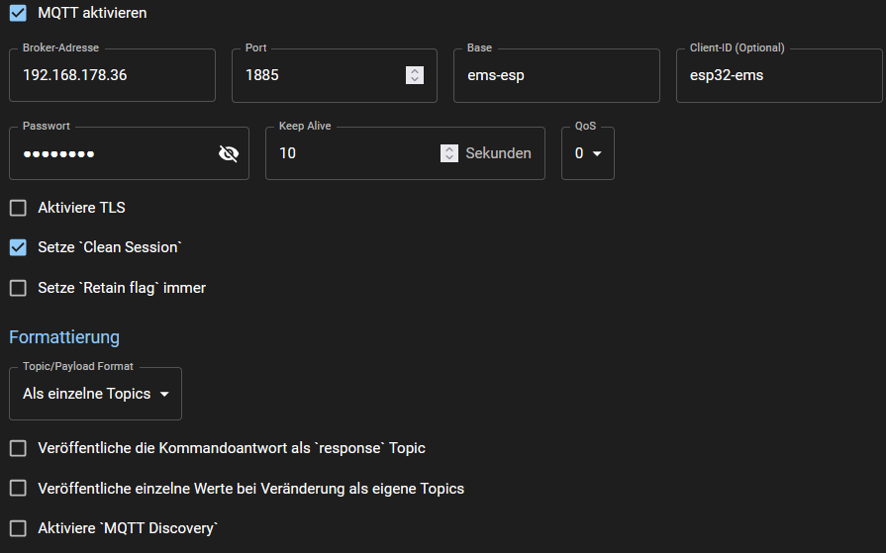Enable the Aktiviere TLS checkbox
Viewport: 886px width, 553px height.
[x=18, y=208]
